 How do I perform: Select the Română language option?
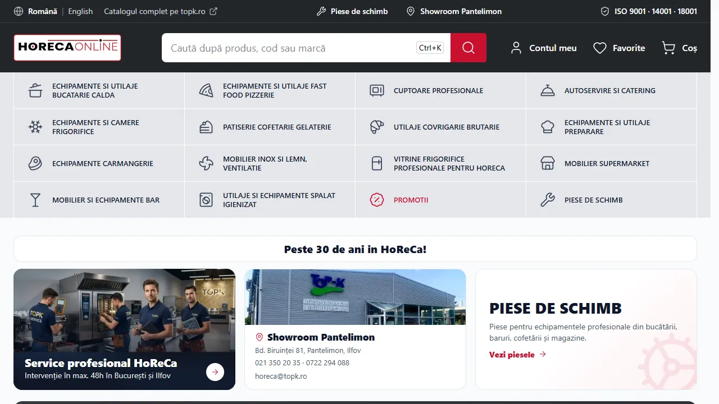click(x=43, y=11)
